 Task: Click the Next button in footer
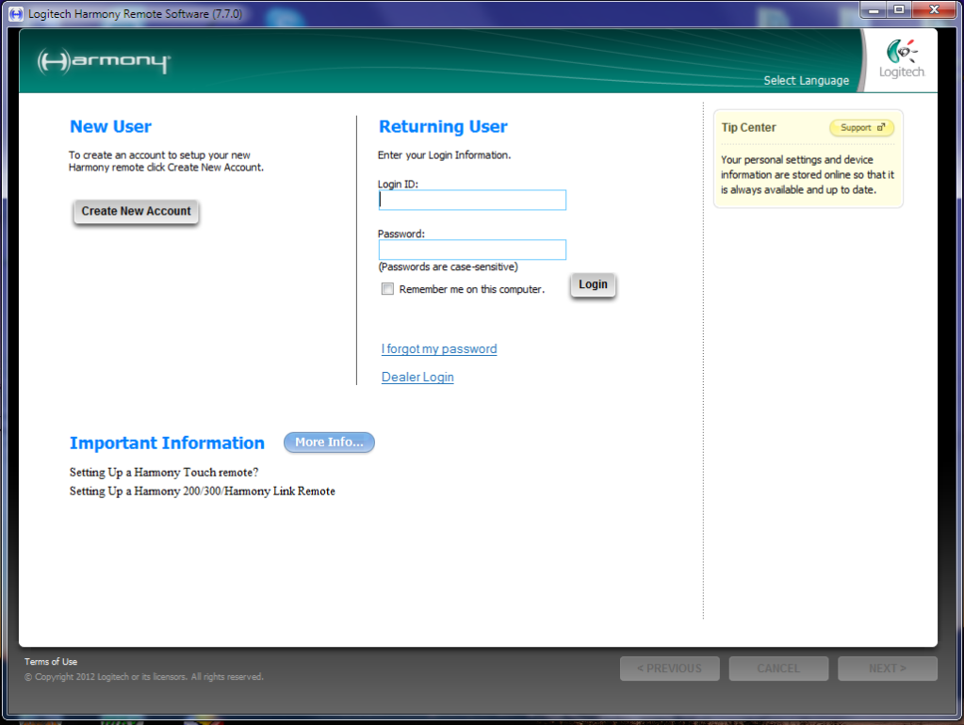(x=887, y=669)
